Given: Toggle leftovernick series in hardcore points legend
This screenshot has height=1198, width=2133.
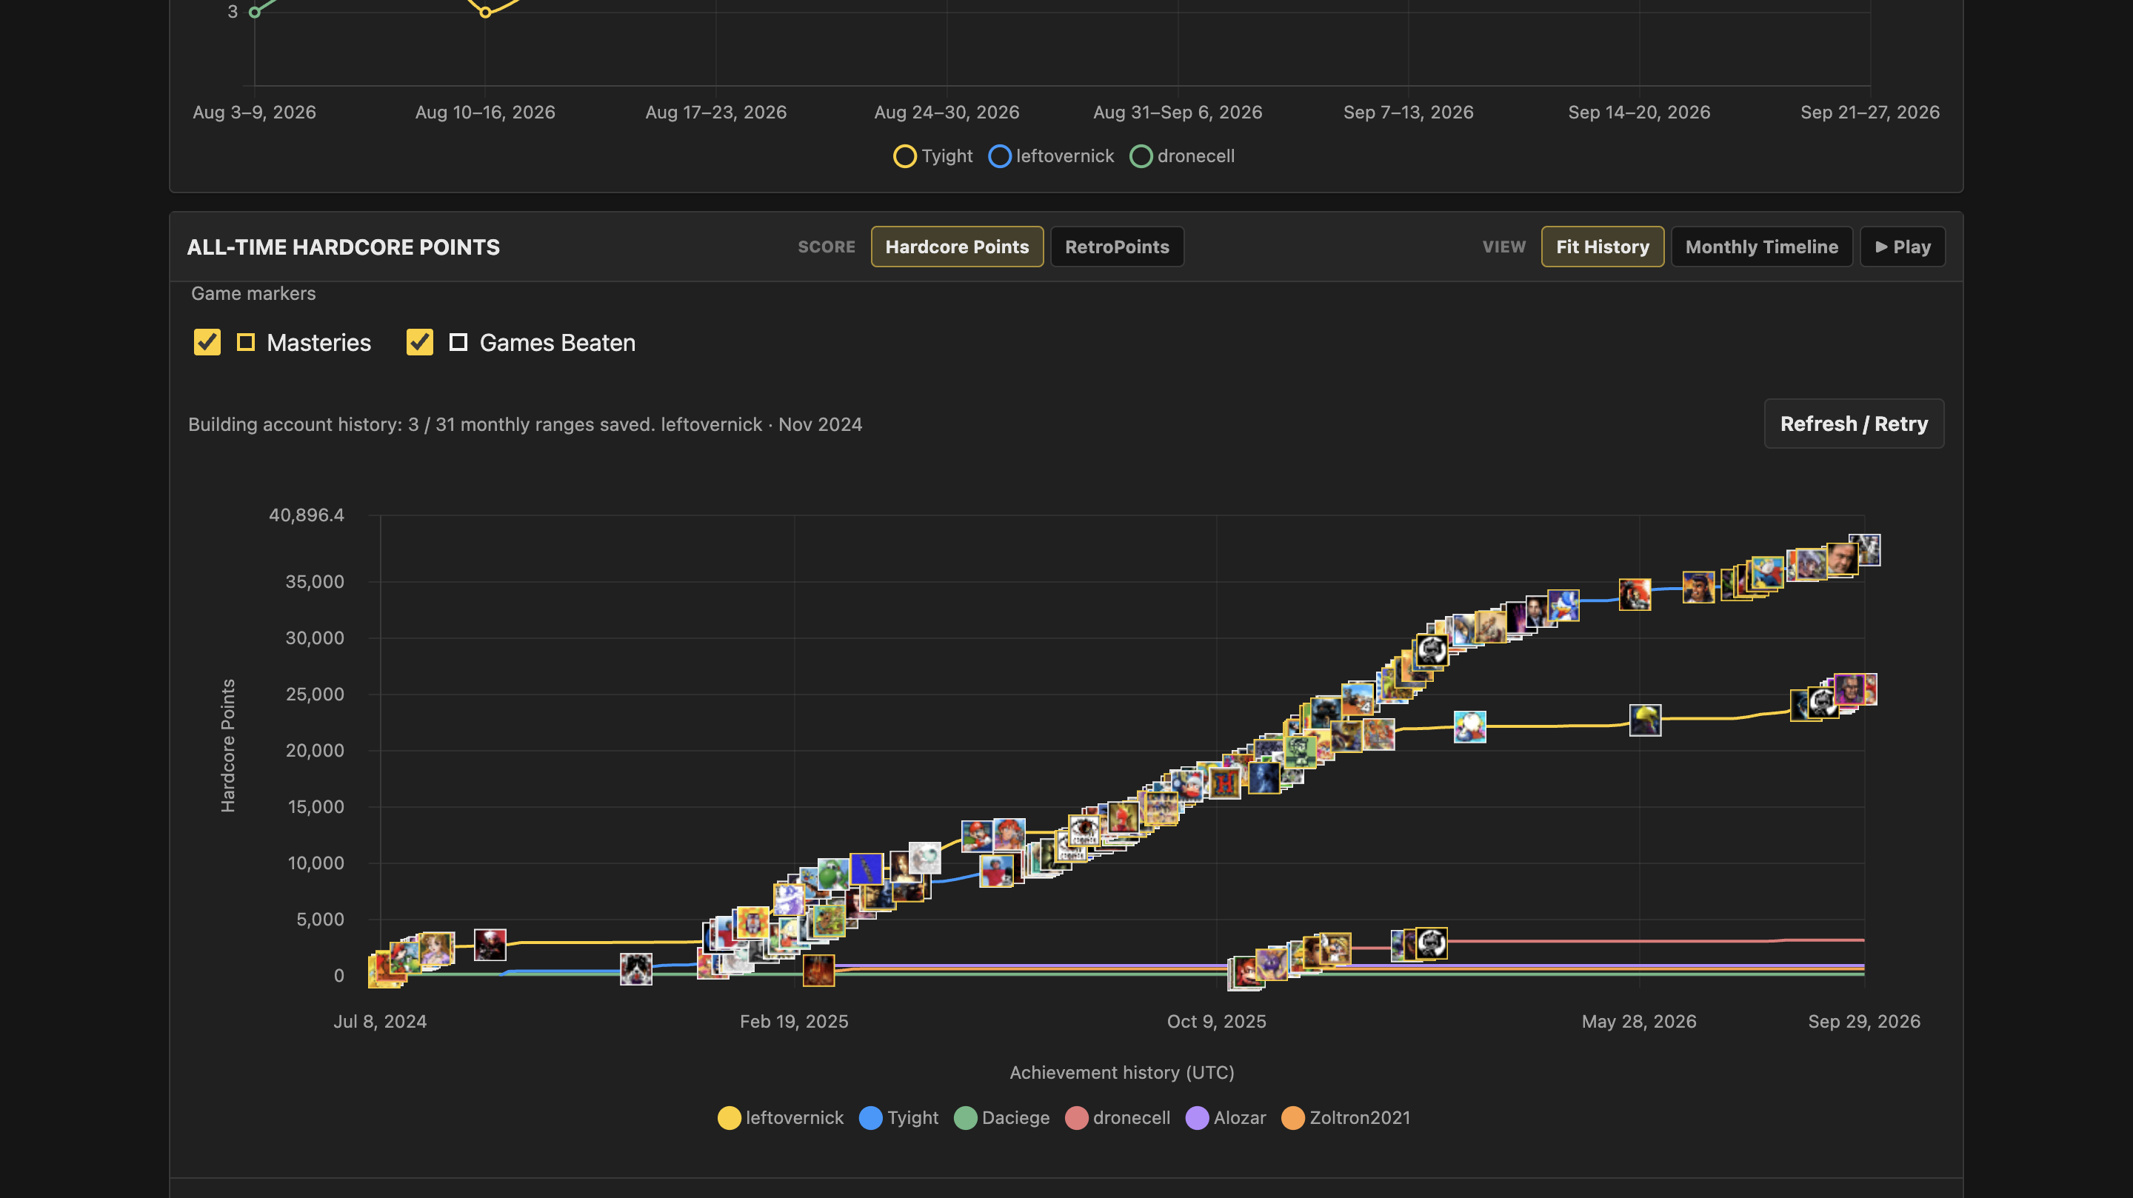Looking at the screenshot, I should click(x=781, y=1118).
